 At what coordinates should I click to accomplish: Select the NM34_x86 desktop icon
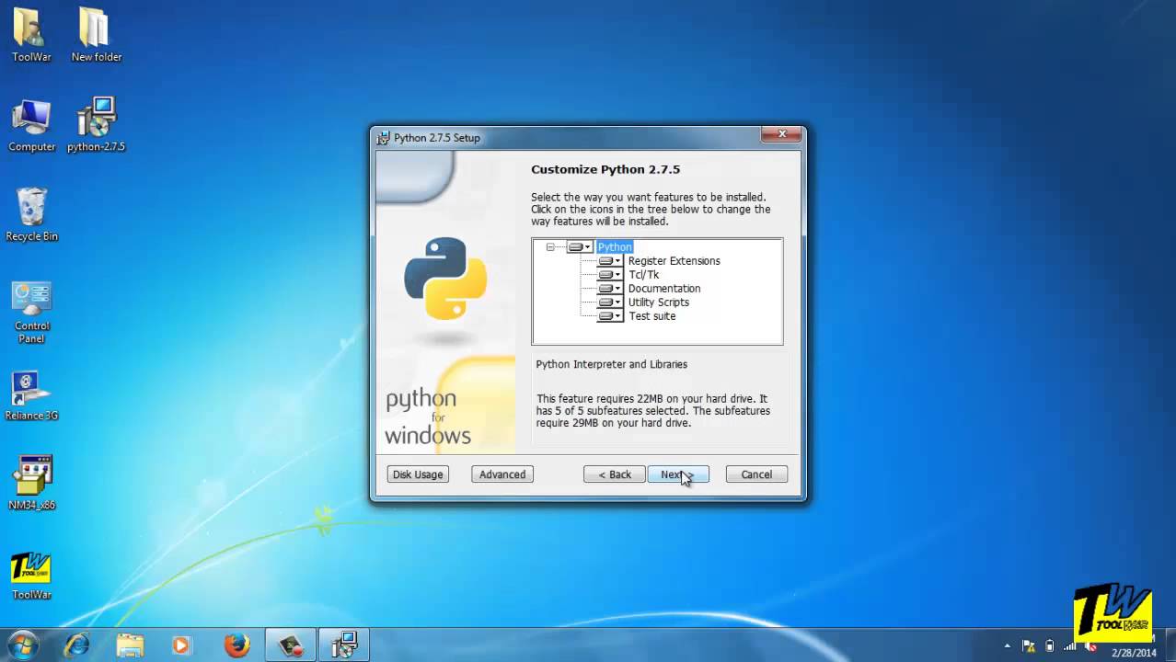click(31, 483)
